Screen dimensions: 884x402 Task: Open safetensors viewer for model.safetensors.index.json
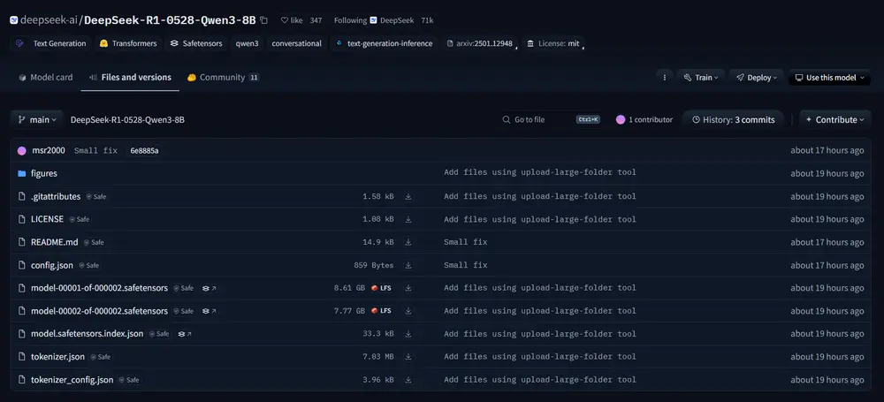pyautogui.click(x=185, y=334)
